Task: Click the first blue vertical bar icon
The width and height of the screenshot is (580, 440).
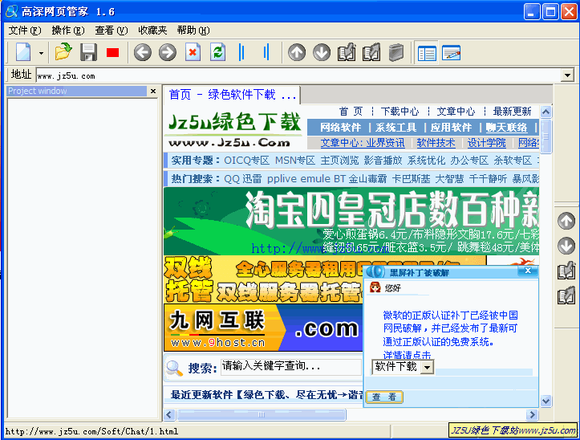Action: (241, 52)
